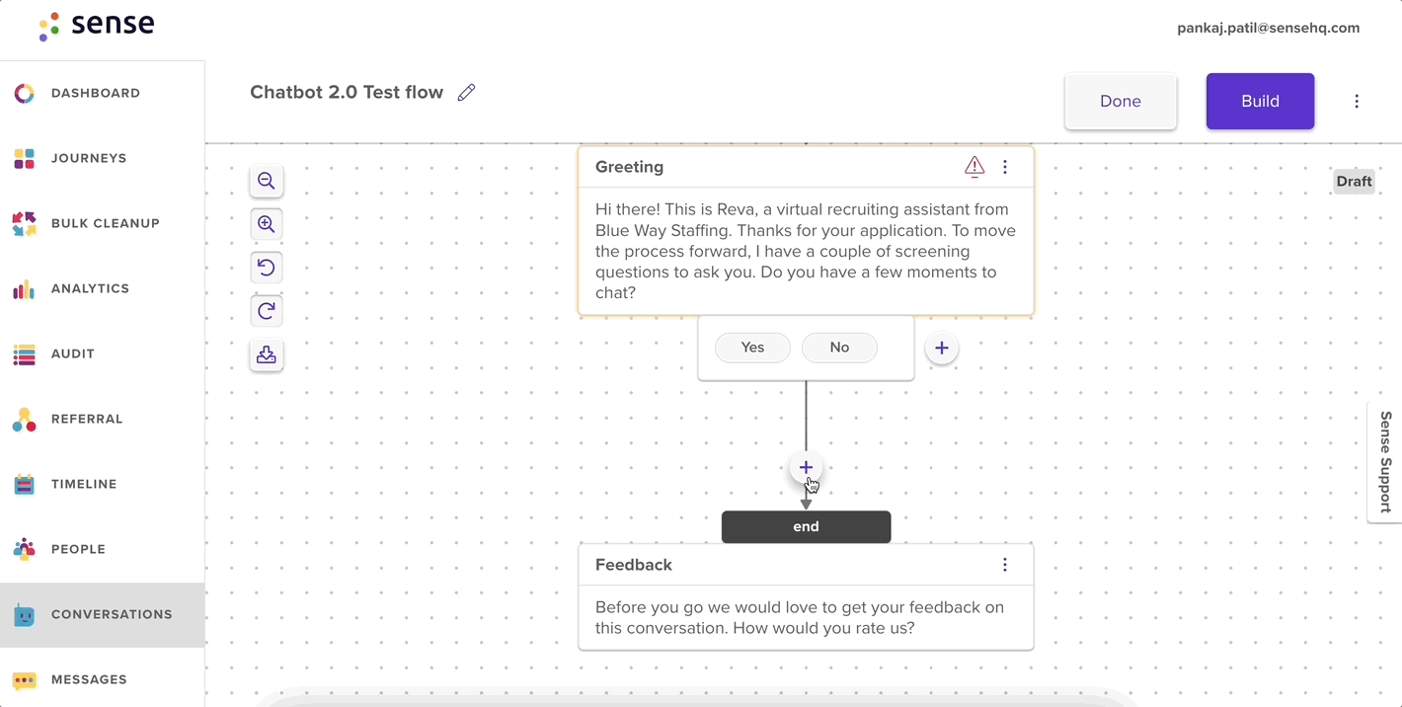The width and height of the screenshot is (1402, 707).
Task: Click the Build button
Action: click(x=1260, y=101)
